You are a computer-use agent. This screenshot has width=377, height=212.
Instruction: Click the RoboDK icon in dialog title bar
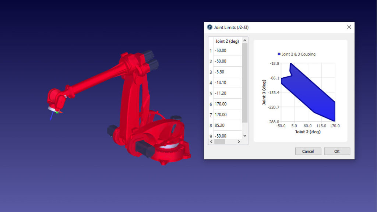(210, 27)
